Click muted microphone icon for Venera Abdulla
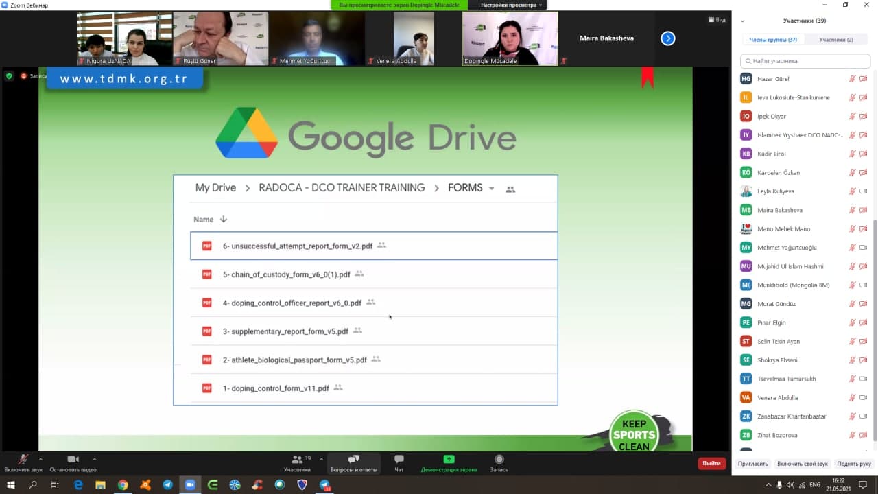The image size is (878, 494). [x=852, y=398]
